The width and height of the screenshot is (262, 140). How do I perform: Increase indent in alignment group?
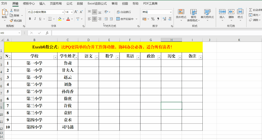[x=111, y=19]
